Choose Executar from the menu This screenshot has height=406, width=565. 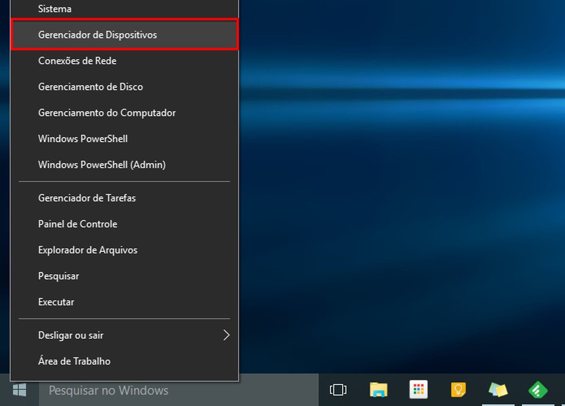pyautogui.click(x=56, y=302)
